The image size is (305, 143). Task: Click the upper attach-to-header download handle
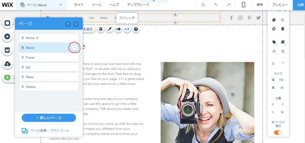(175, 14)
